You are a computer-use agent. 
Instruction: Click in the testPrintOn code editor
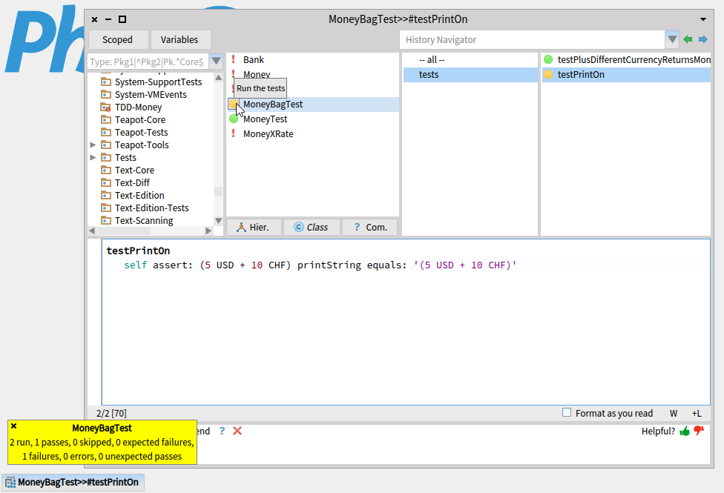406,322
